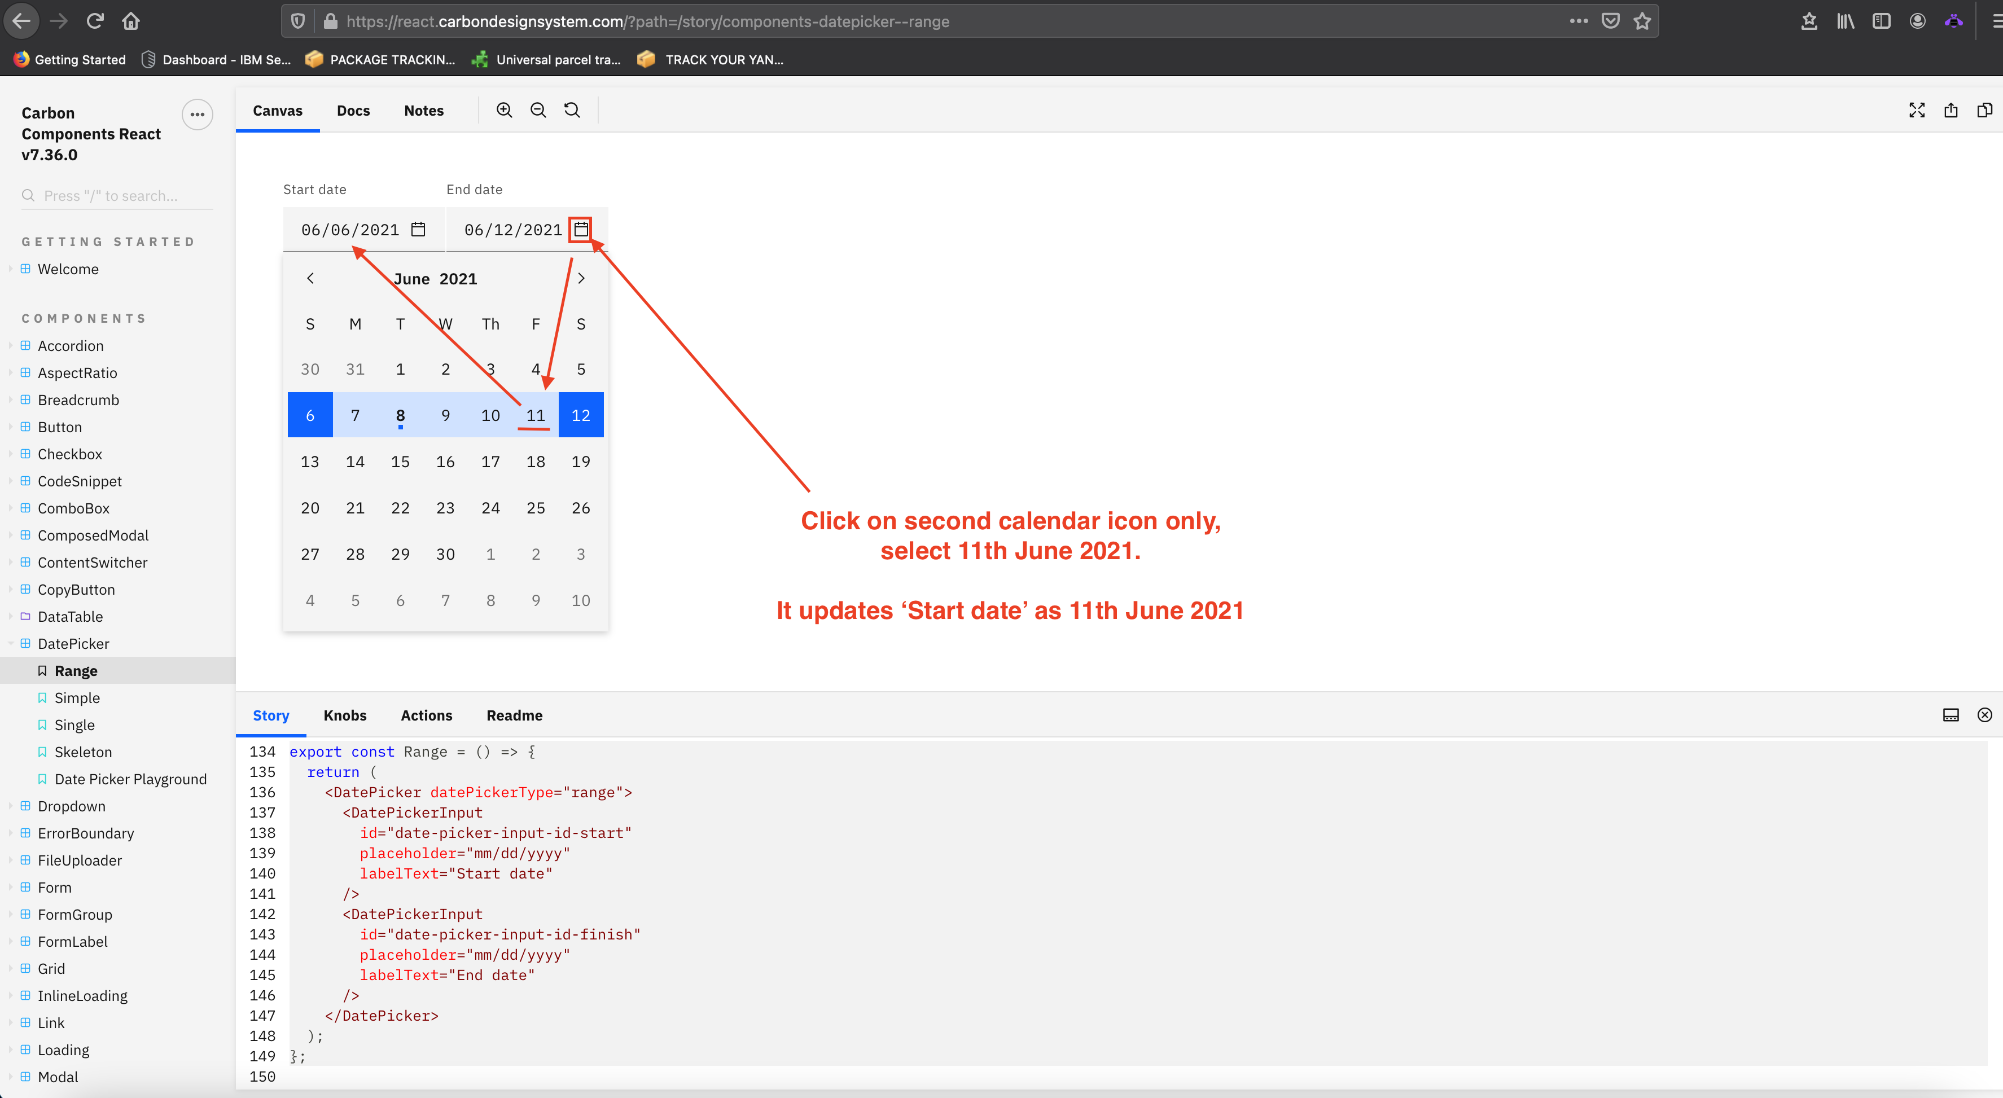Expand the Breadcrumb component
Viewport: 2003px width, 1098px height.
(x=78, y=399)
